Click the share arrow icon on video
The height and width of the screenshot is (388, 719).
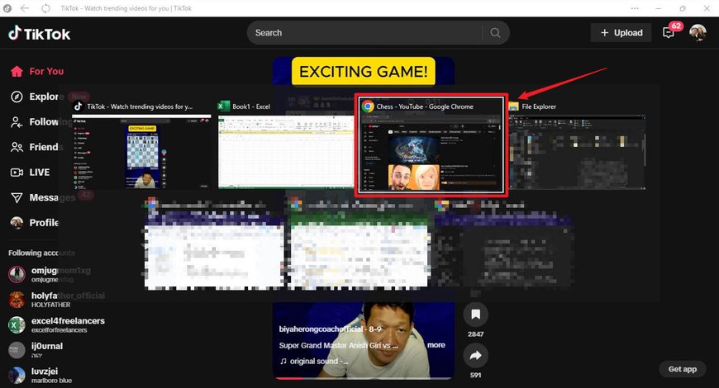[475, 355]
